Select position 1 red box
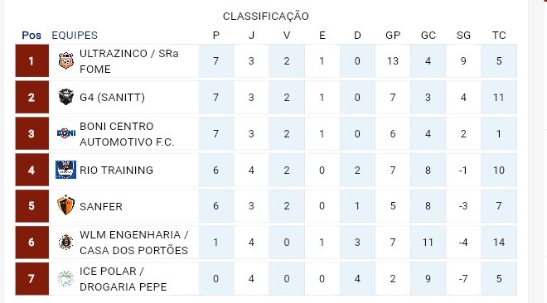 click(x=31, y=61)
